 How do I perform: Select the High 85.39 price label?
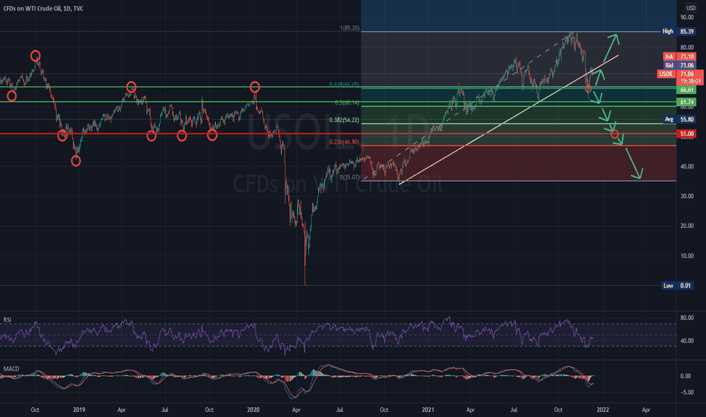click(678, 32)
